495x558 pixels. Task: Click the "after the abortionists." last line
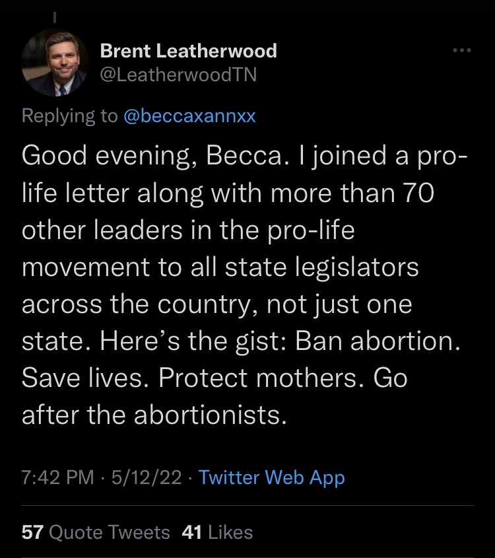(x=154, y=415)
